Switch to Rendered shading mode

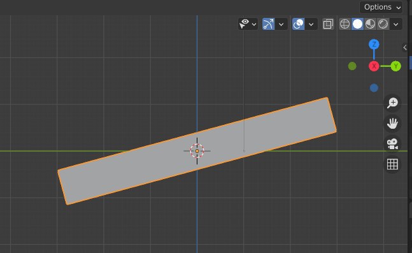click(x=383, y=24)
